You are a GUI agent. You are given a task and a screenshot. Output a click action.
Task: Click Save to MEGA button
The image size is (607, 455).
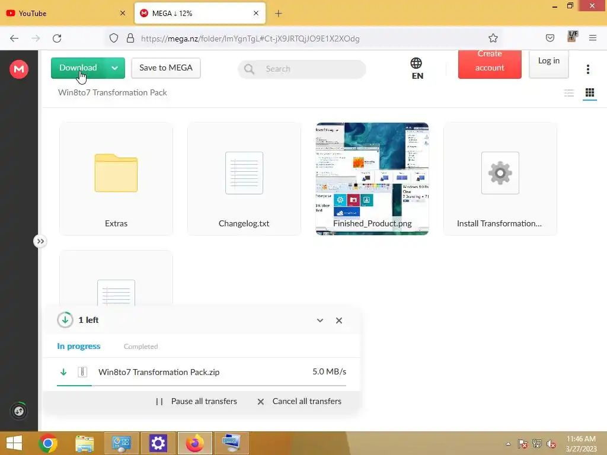pos(166,68)
